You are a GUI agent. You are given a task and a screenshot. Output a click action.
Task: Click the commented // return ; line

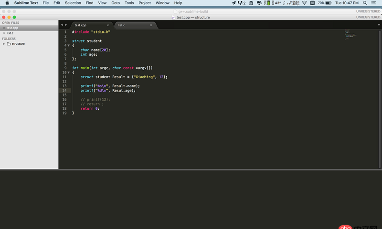tap(92, 104)
